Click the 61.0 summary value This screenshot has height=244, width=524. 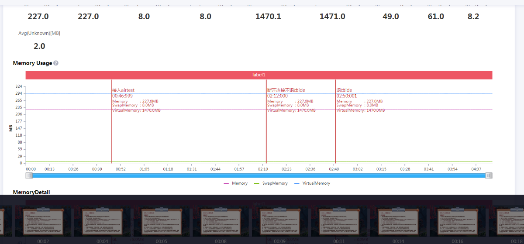(436, 17)
